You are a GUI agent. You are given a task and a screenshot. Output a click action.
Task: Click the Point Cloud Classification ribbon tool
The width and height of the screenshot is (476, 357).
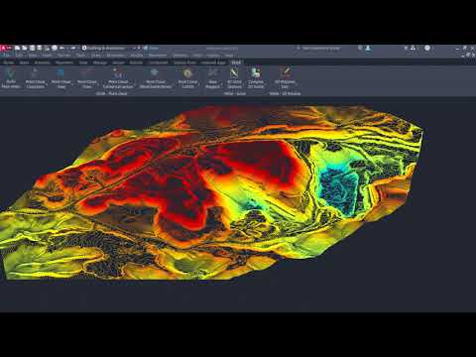[x=35, y=78]
